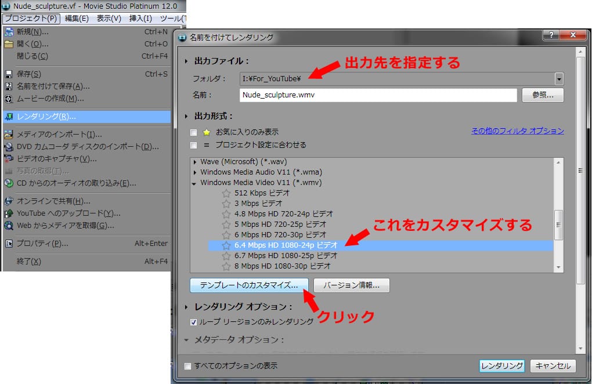Click the format list vertical scrollbar thumb
This screenshot has width=592, height=384.
pyautogui.click(x=558, y=224)
